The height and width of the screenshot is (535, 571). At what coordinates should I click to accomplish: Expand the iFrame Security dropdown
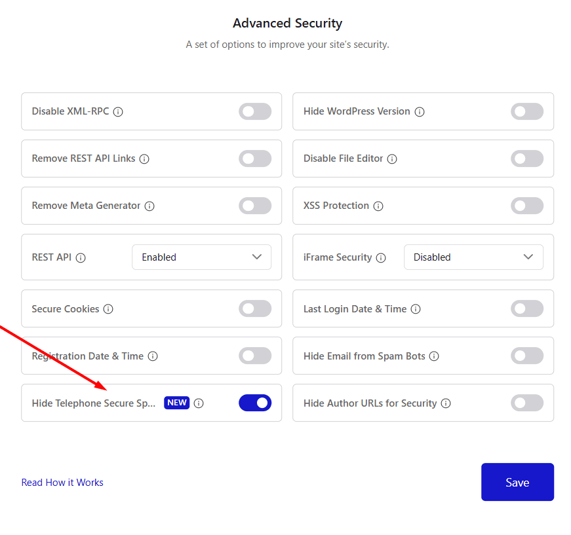click(x=473, y=257)
